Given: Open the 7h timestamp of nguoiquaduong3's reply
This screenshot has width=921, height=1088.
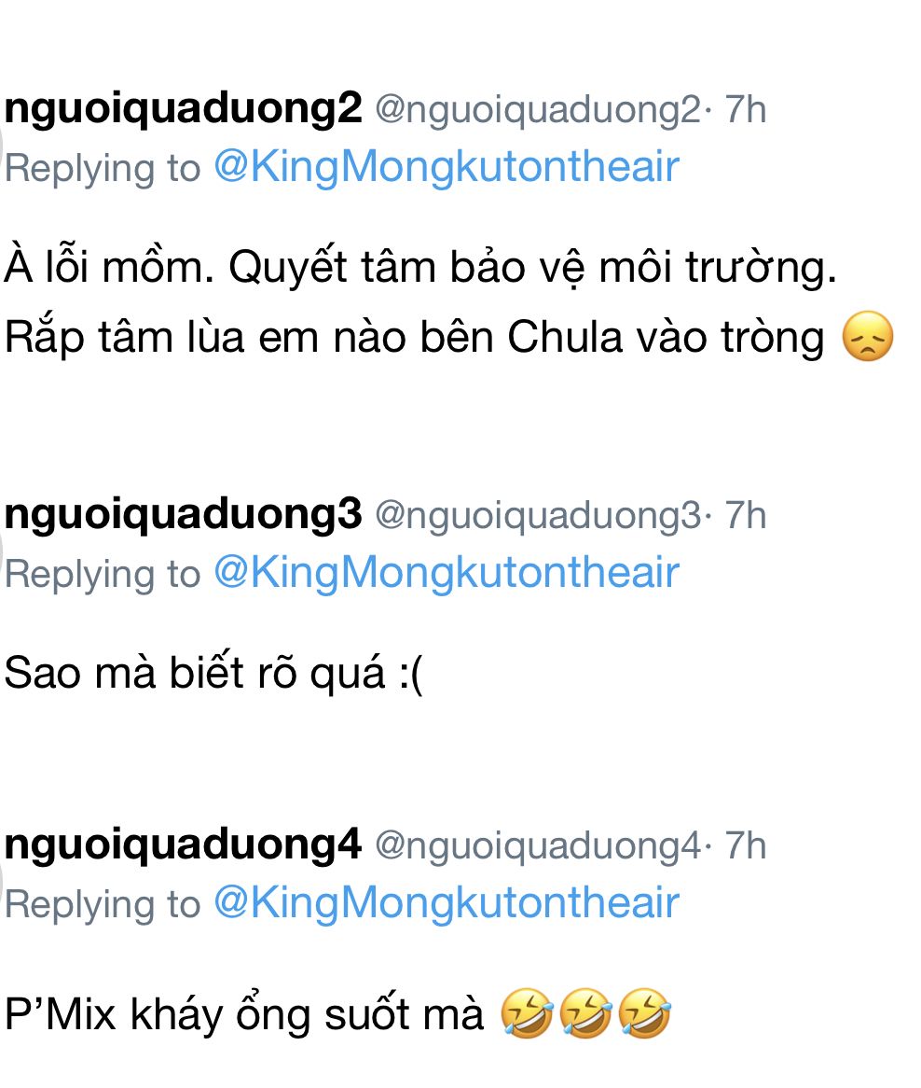Looking at the screenshot, I should [x=745, y=516].
